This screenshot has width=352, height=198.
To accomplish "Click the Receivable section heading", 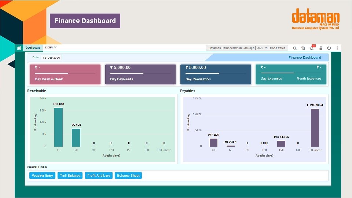I will (x=37, y=91).
